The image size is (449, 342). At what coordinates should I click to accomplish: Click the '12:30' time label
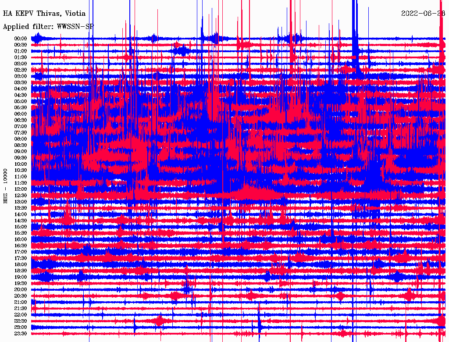pos(21,196)
